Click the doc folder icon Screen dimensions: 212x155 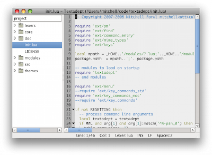point(21,38)
